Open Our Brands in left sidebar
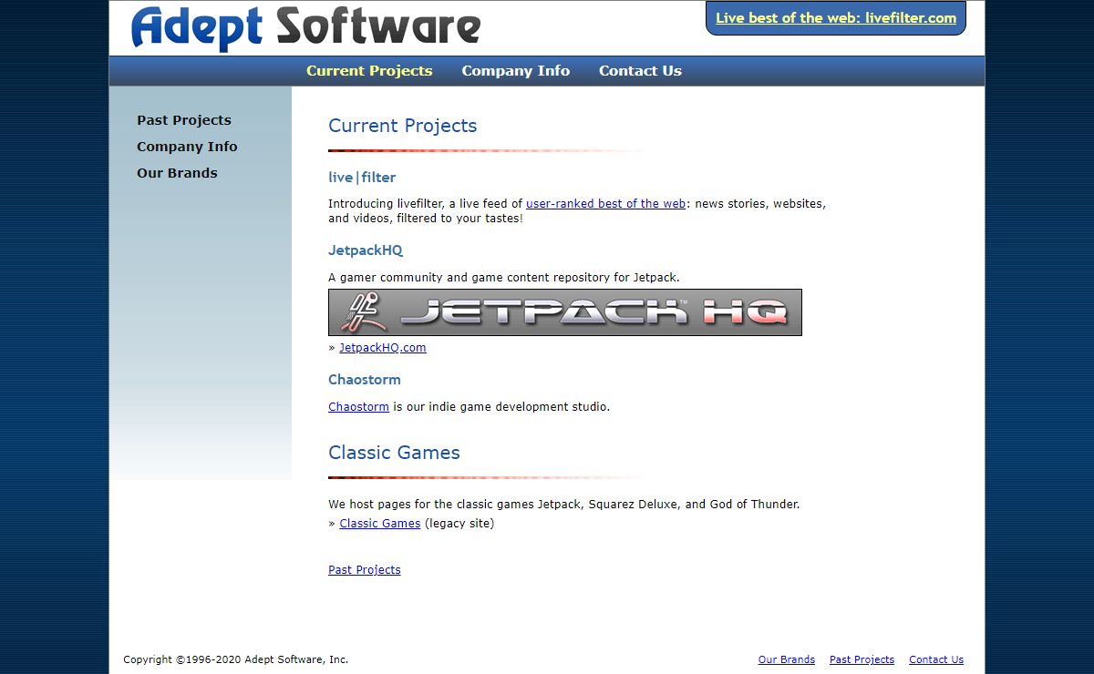1094x674 pixels. 177,173
